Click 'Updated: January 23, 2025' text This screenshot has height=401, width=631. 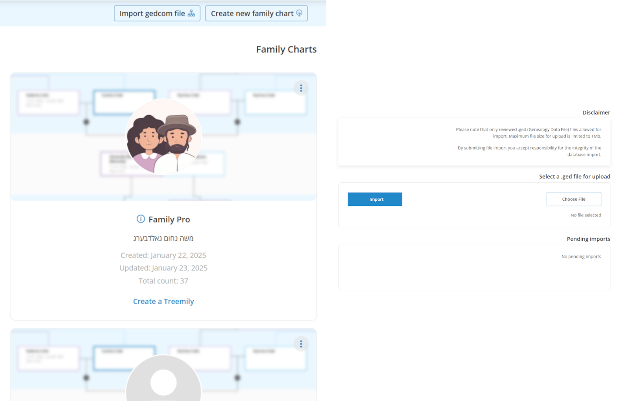coord(164,268)
